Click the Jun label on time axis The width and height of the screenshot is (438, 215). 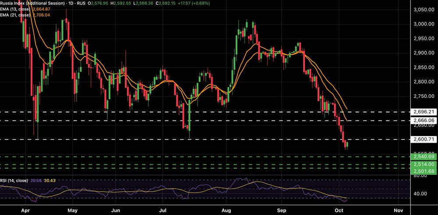115,210
